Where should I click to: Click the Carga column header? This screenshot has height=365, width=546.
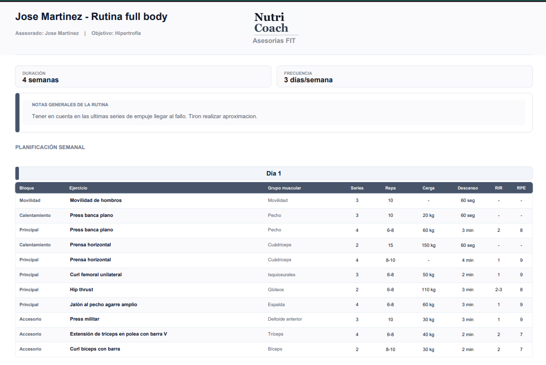point(428,188)
